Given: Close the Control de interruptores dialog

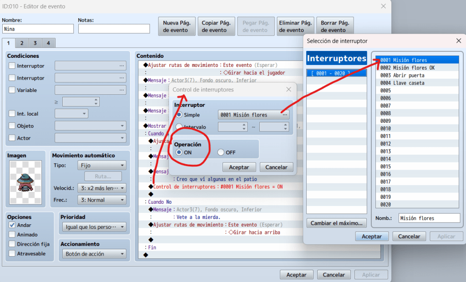Looking at the screenshot, I should tap(289, 90).
